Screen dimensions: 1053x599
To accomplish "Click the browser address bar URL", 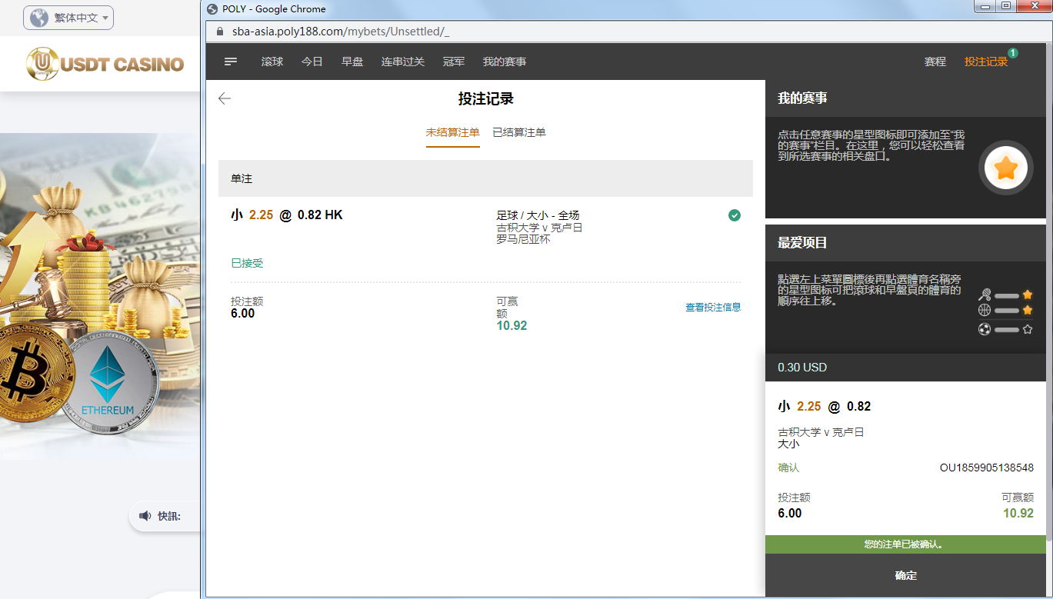I will pos(340,32).
